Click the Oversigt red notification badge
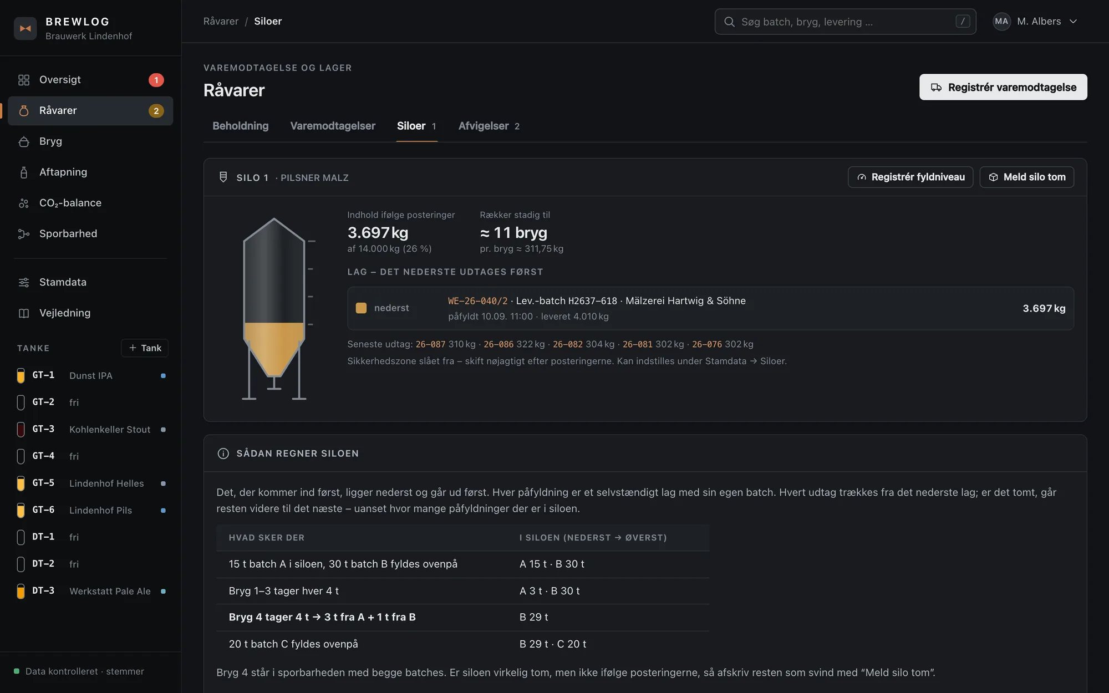The image size is (1109, 693). (156, 80)
